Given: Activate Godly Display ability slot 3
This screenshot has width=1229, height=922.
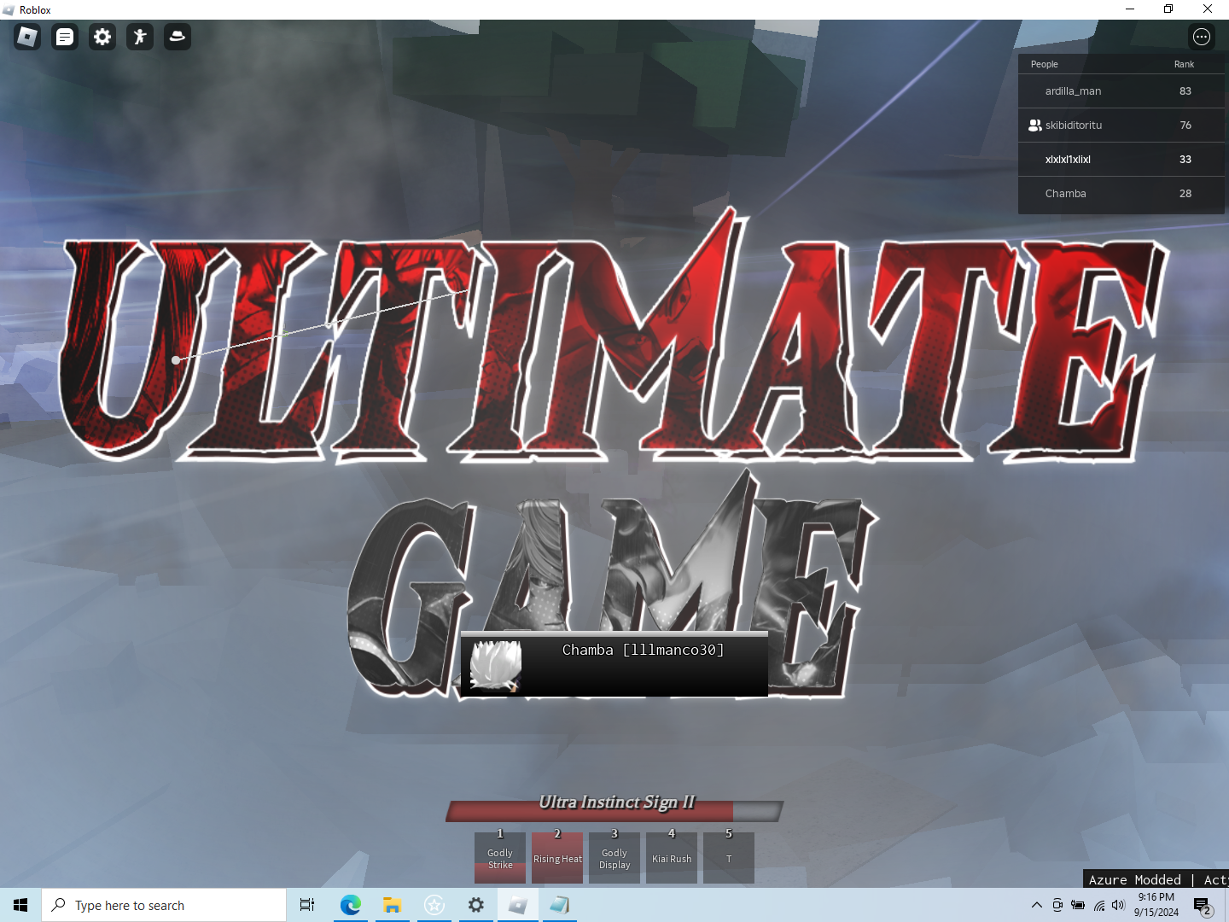Looking at the screenshot, I should point(614,858).
